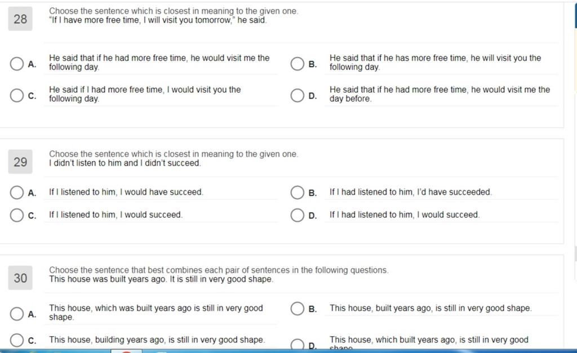577x353 pixels.
Task: Click the question 29 number badge
Action: click(x=20, y=162)
